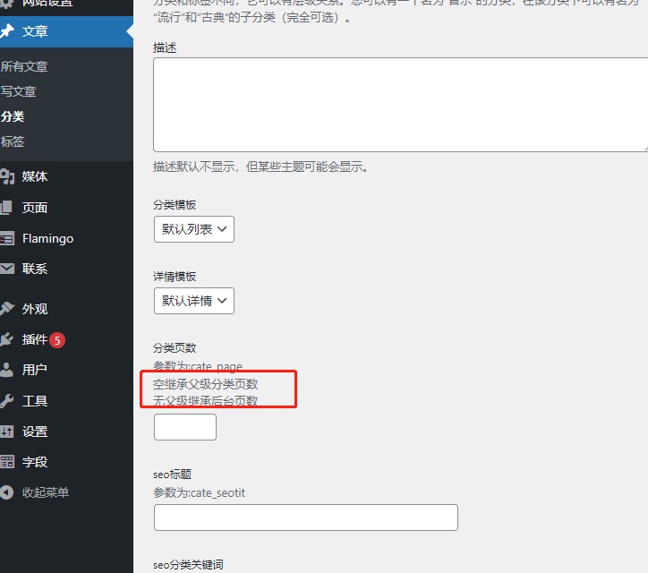This screenshot has width=648, height=573.
Task: Go to 写文章 to write a post
Action: click(18, 91)
